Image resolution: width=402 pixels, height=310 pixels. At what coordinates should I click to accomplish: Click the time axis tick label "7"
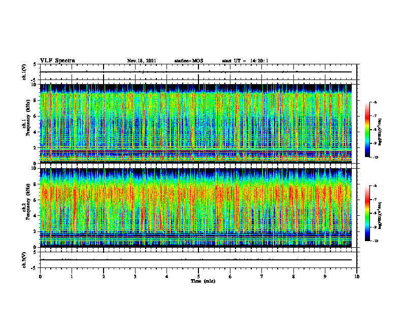[262, 277]
